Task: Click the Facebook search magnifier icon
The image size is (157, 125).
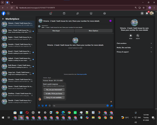Action: point(8,13)
